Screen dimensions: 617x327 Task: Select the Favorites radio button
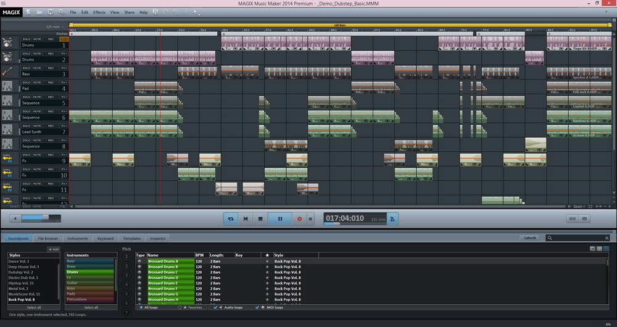point(180,307)
